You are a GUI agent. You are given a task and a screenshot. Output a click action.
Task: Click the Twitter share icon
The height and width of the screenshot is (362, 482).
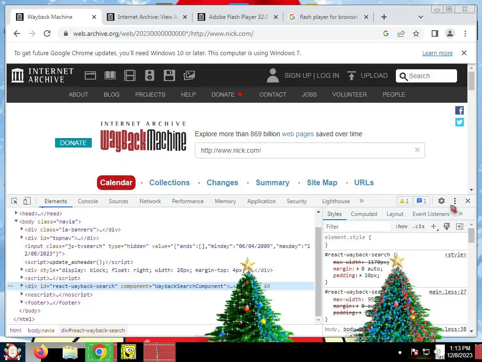tap(459, 122)
